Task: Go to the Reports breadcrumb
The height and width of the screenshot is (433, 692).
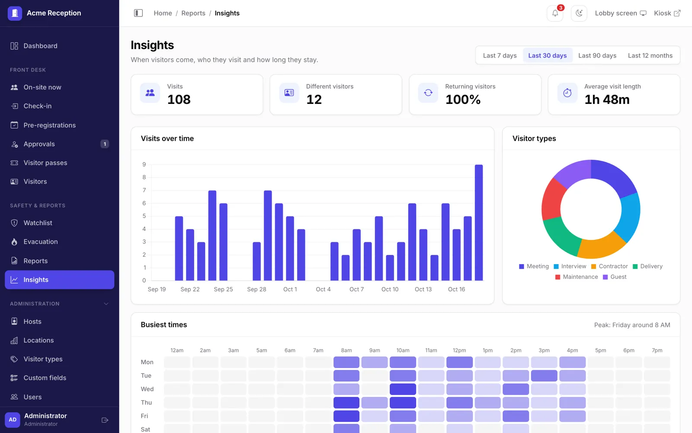Action: click(x=193, y=13)
